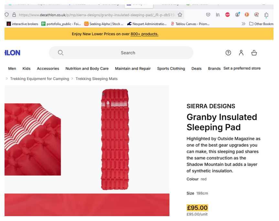
Task: Bookmark this page with star icon
Action: (x=180, y=15)
